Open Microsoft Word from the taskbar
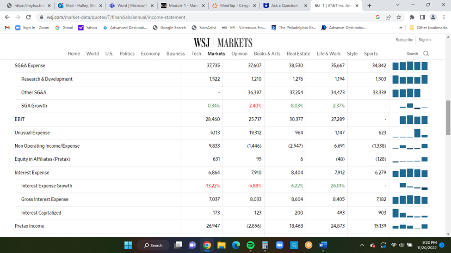The width and height of the screenshot is (451, 253). [323, 245]
